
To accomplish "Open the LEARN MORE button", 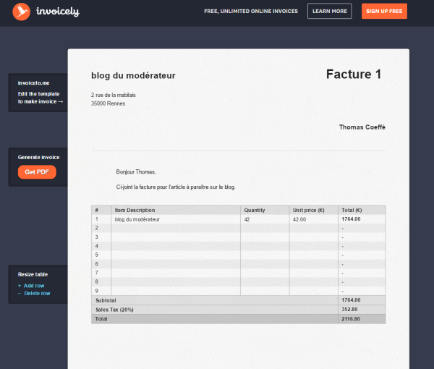I will click(x=329, y=11).
